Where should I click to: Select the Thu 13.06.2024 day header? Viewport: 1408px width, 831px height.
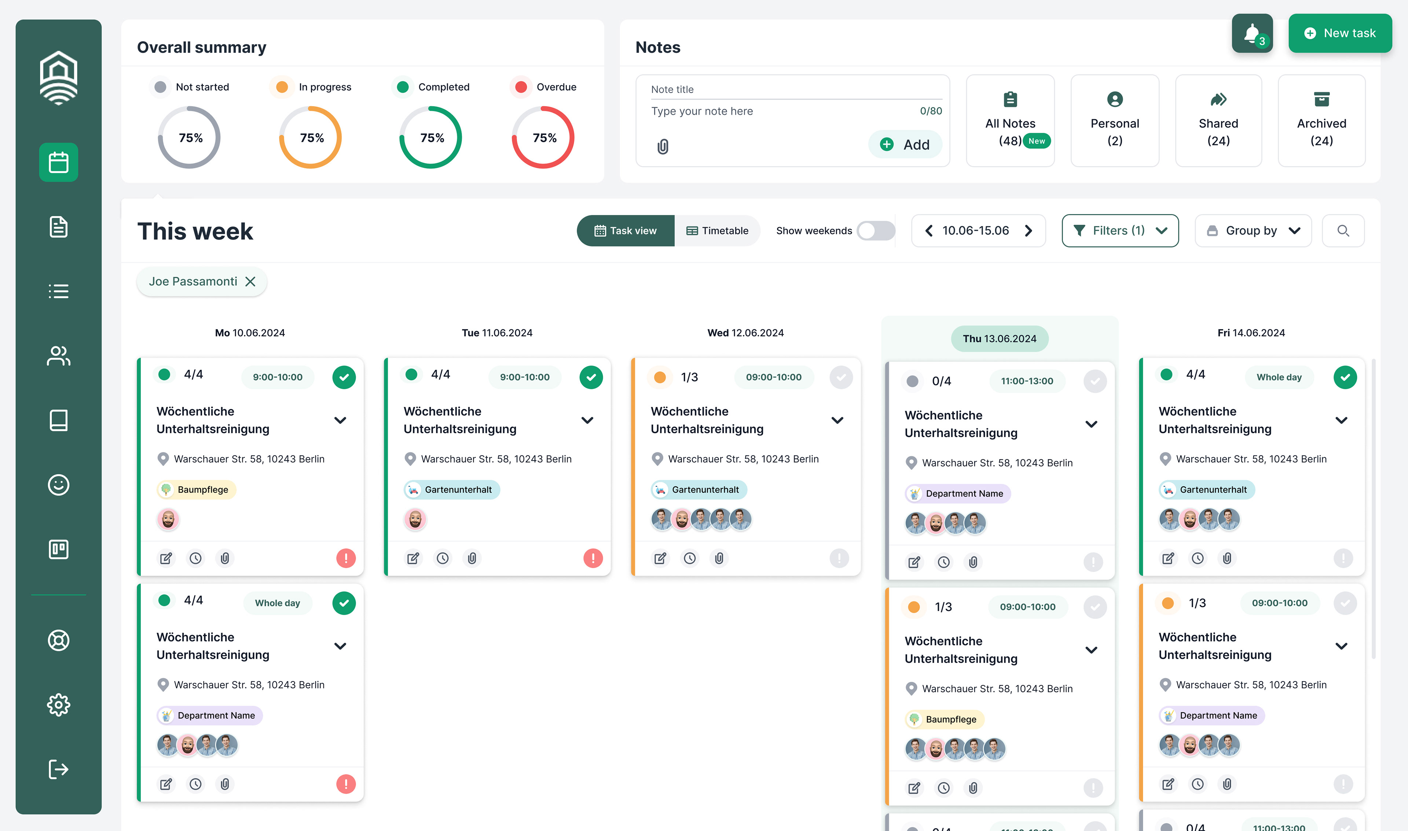999,339
